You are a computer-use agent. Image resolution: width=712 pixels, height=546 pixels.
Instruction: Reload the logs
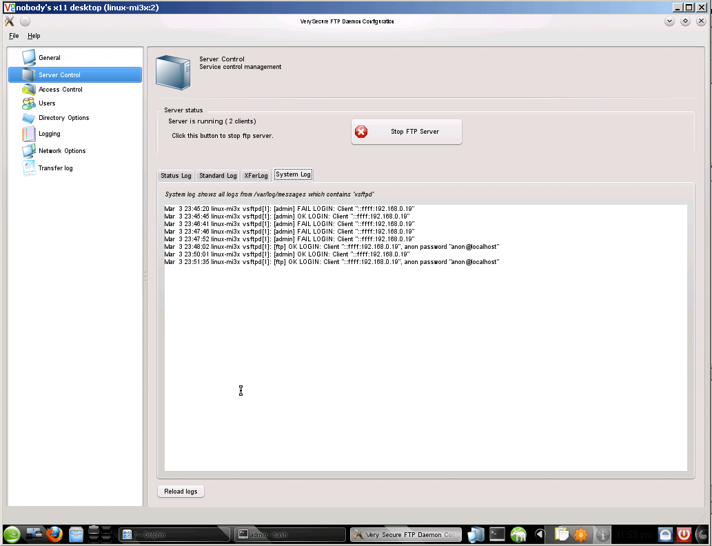pyautogui.click(x=181, y=492)
